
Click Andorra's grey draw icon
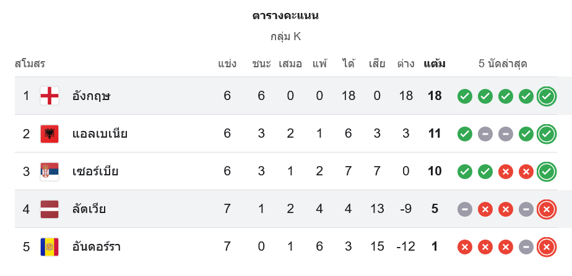coord(526,248)
